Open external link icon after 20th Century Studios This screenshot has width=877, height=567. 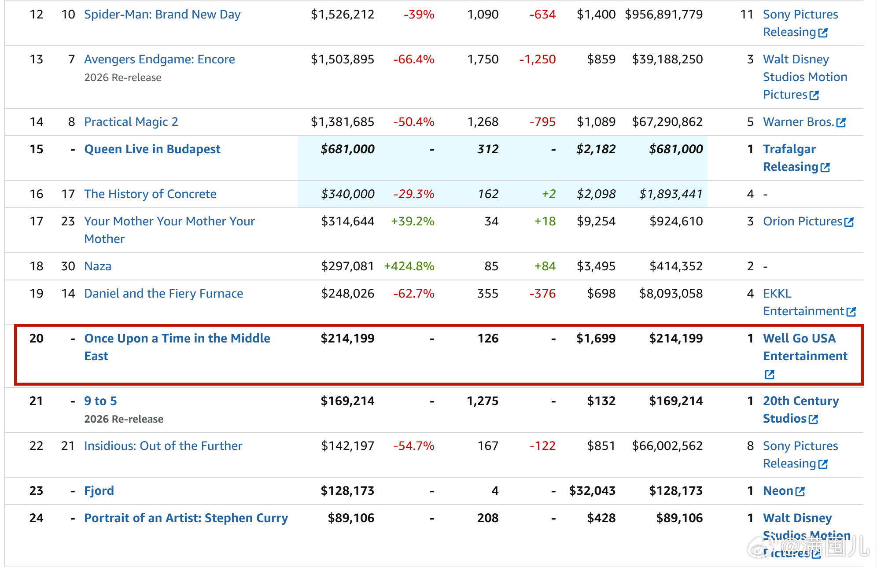point(813,419)
